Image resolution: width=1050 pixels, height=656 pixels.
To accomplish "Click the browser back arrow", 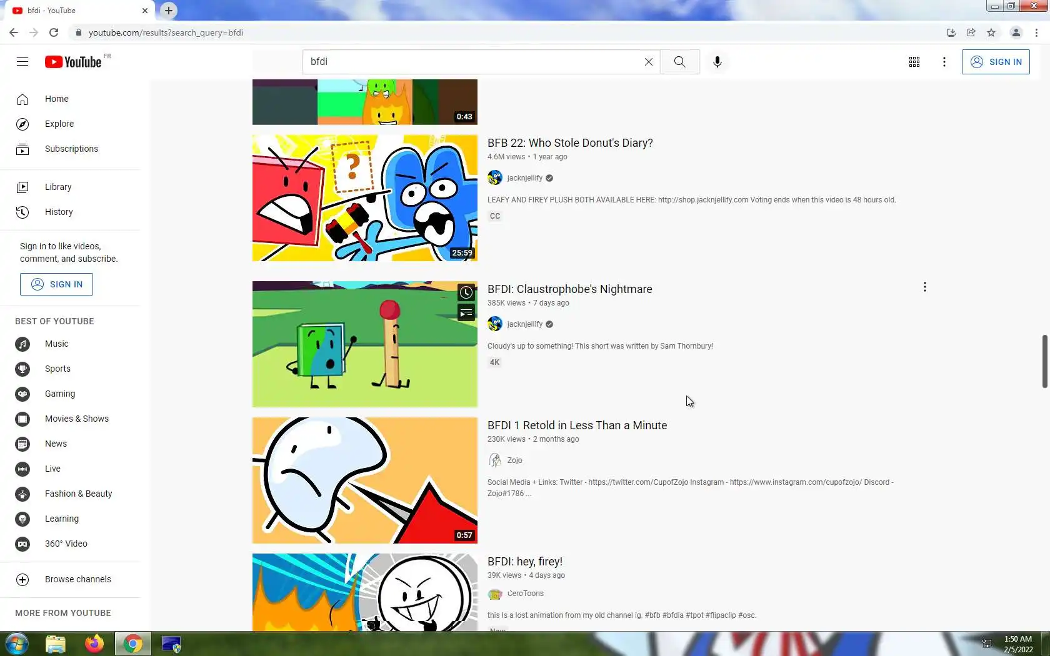I will [14, 32].
